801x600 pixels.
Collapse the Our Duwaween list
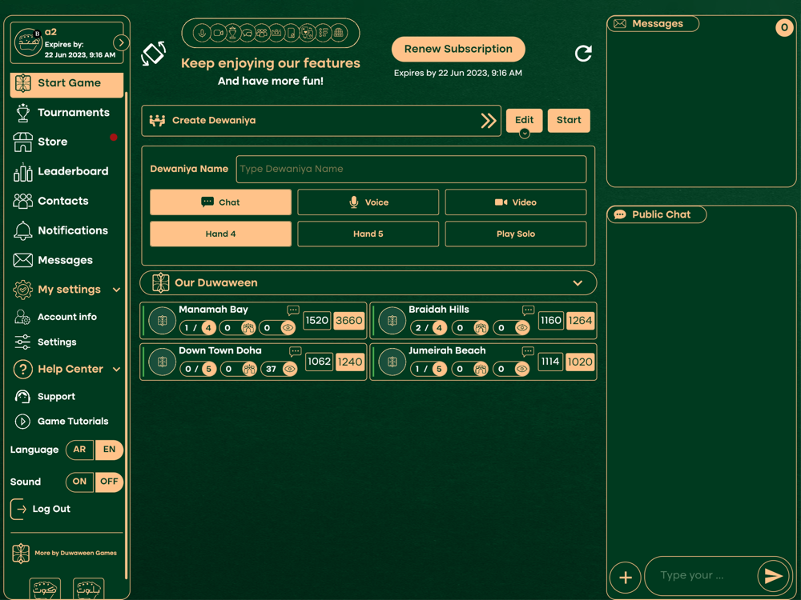click(578, 283)
